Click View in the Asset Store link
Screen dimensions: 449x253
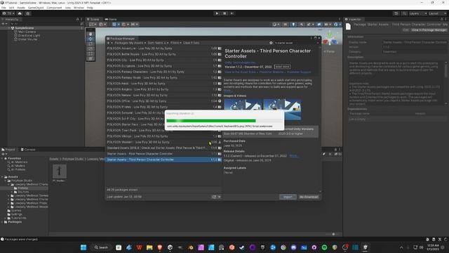(240, 72)
